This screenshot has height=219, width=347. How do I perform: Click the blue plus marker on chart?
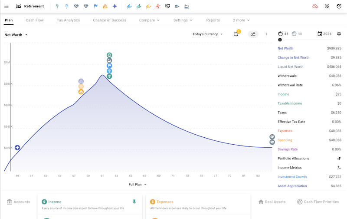(x=17, y=148)
